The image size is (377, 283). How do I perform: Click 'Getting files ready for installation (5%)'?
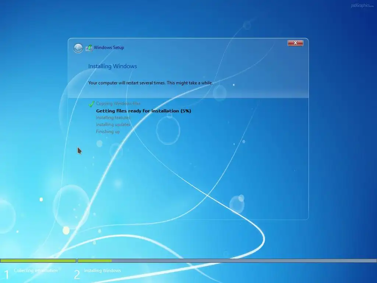[x=144, y=111]
